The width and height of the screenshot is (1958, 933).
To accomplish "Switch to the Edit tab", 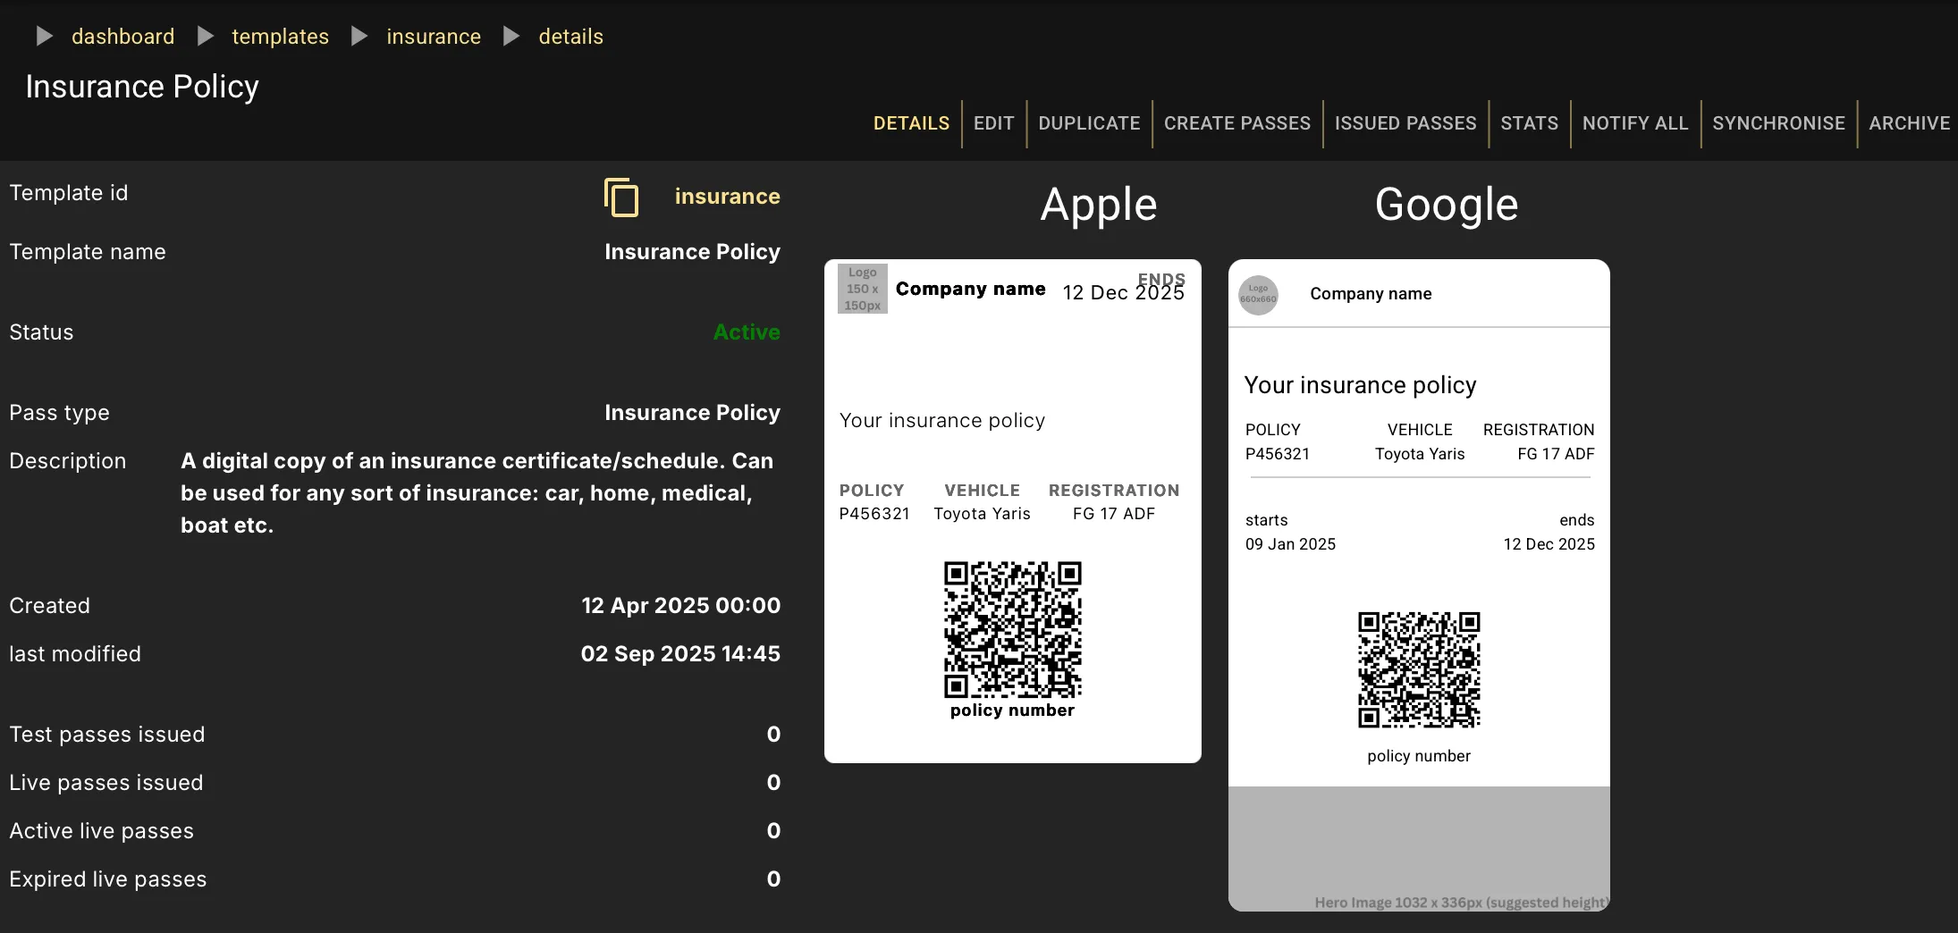I will 993,123.
